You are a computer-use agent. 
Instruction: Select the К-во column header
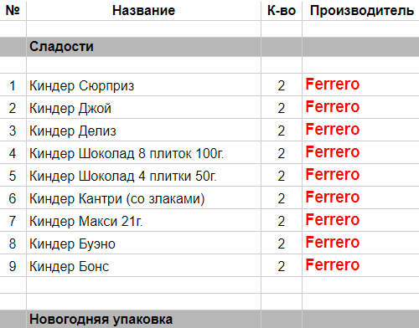pos(282,11)
